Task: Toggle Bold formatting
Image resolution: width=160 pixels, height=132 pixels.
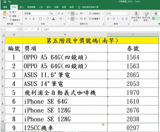Action: 26,19
